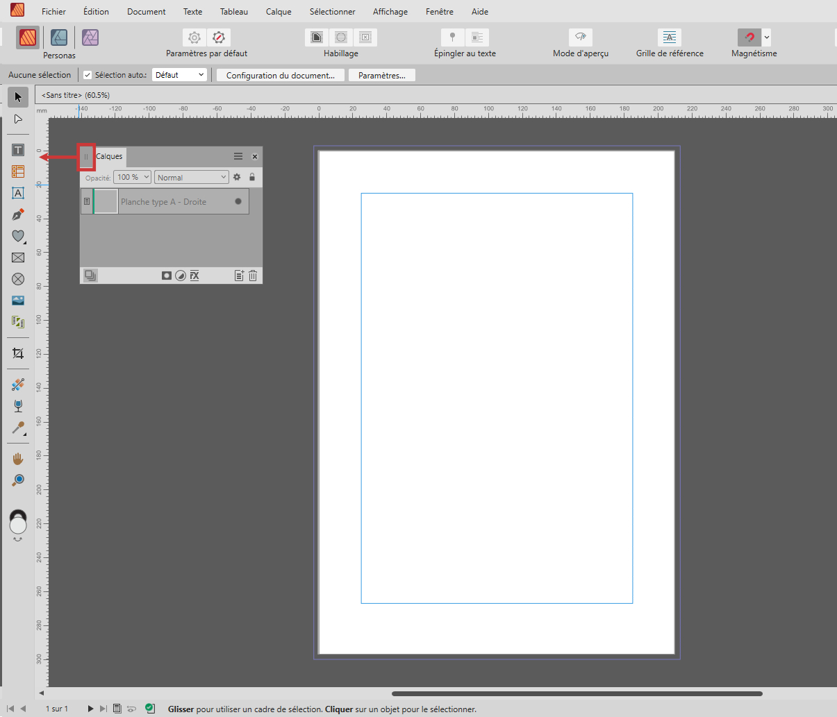Image resolution: width=837 pixels, height=717 pixels.
Task: Open Texte menu
Action: pyautogui.click(x=193, y=12)
